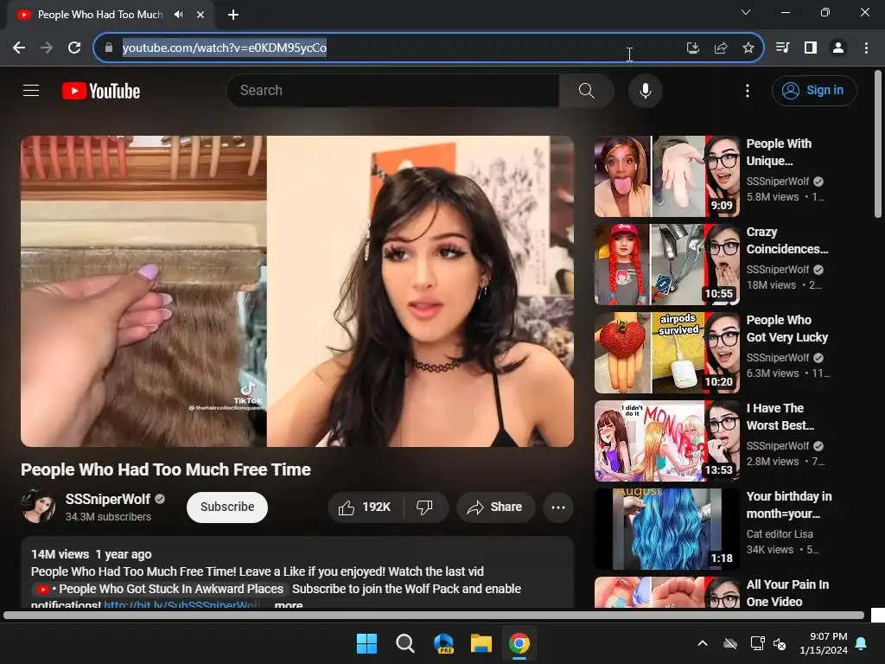885x664 pixels.
Task: Go forward with browser forward arrow
Action: click(47, 48)
